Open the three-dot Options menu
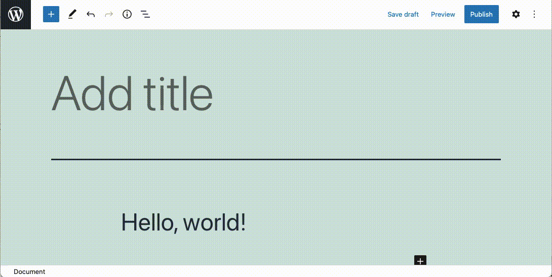552x277 pixels. (534, 14)
